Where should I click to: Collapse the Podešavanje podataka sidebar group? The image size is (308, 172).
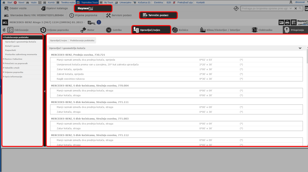(x=22, y=37)
